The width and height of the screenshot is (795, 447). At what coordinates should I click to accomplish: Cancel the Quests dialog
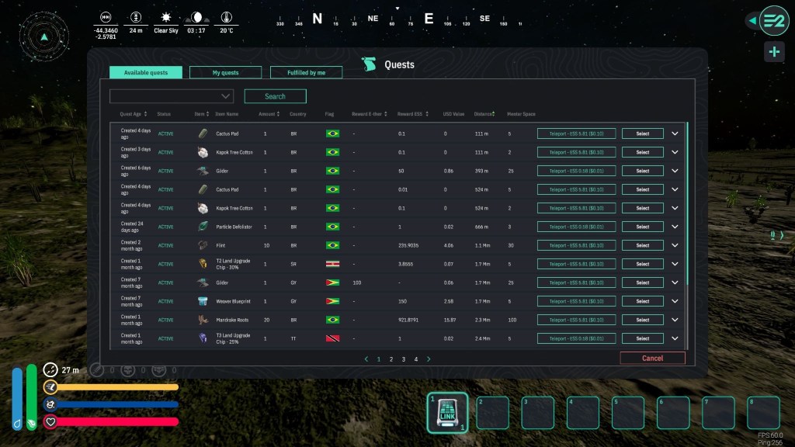(652, 359)
